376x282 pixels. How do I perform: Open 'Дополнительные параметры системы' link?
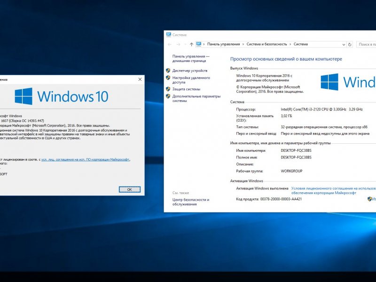click(x=196, y=99)
